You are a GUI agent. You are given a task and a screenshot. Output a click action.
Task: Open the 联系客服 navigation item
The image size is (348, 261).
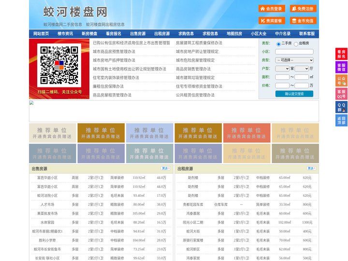(x=307, y=34)
